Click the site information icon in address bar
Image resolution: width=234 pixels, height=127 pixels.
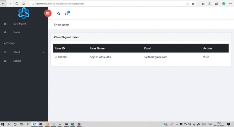(33, 4)
